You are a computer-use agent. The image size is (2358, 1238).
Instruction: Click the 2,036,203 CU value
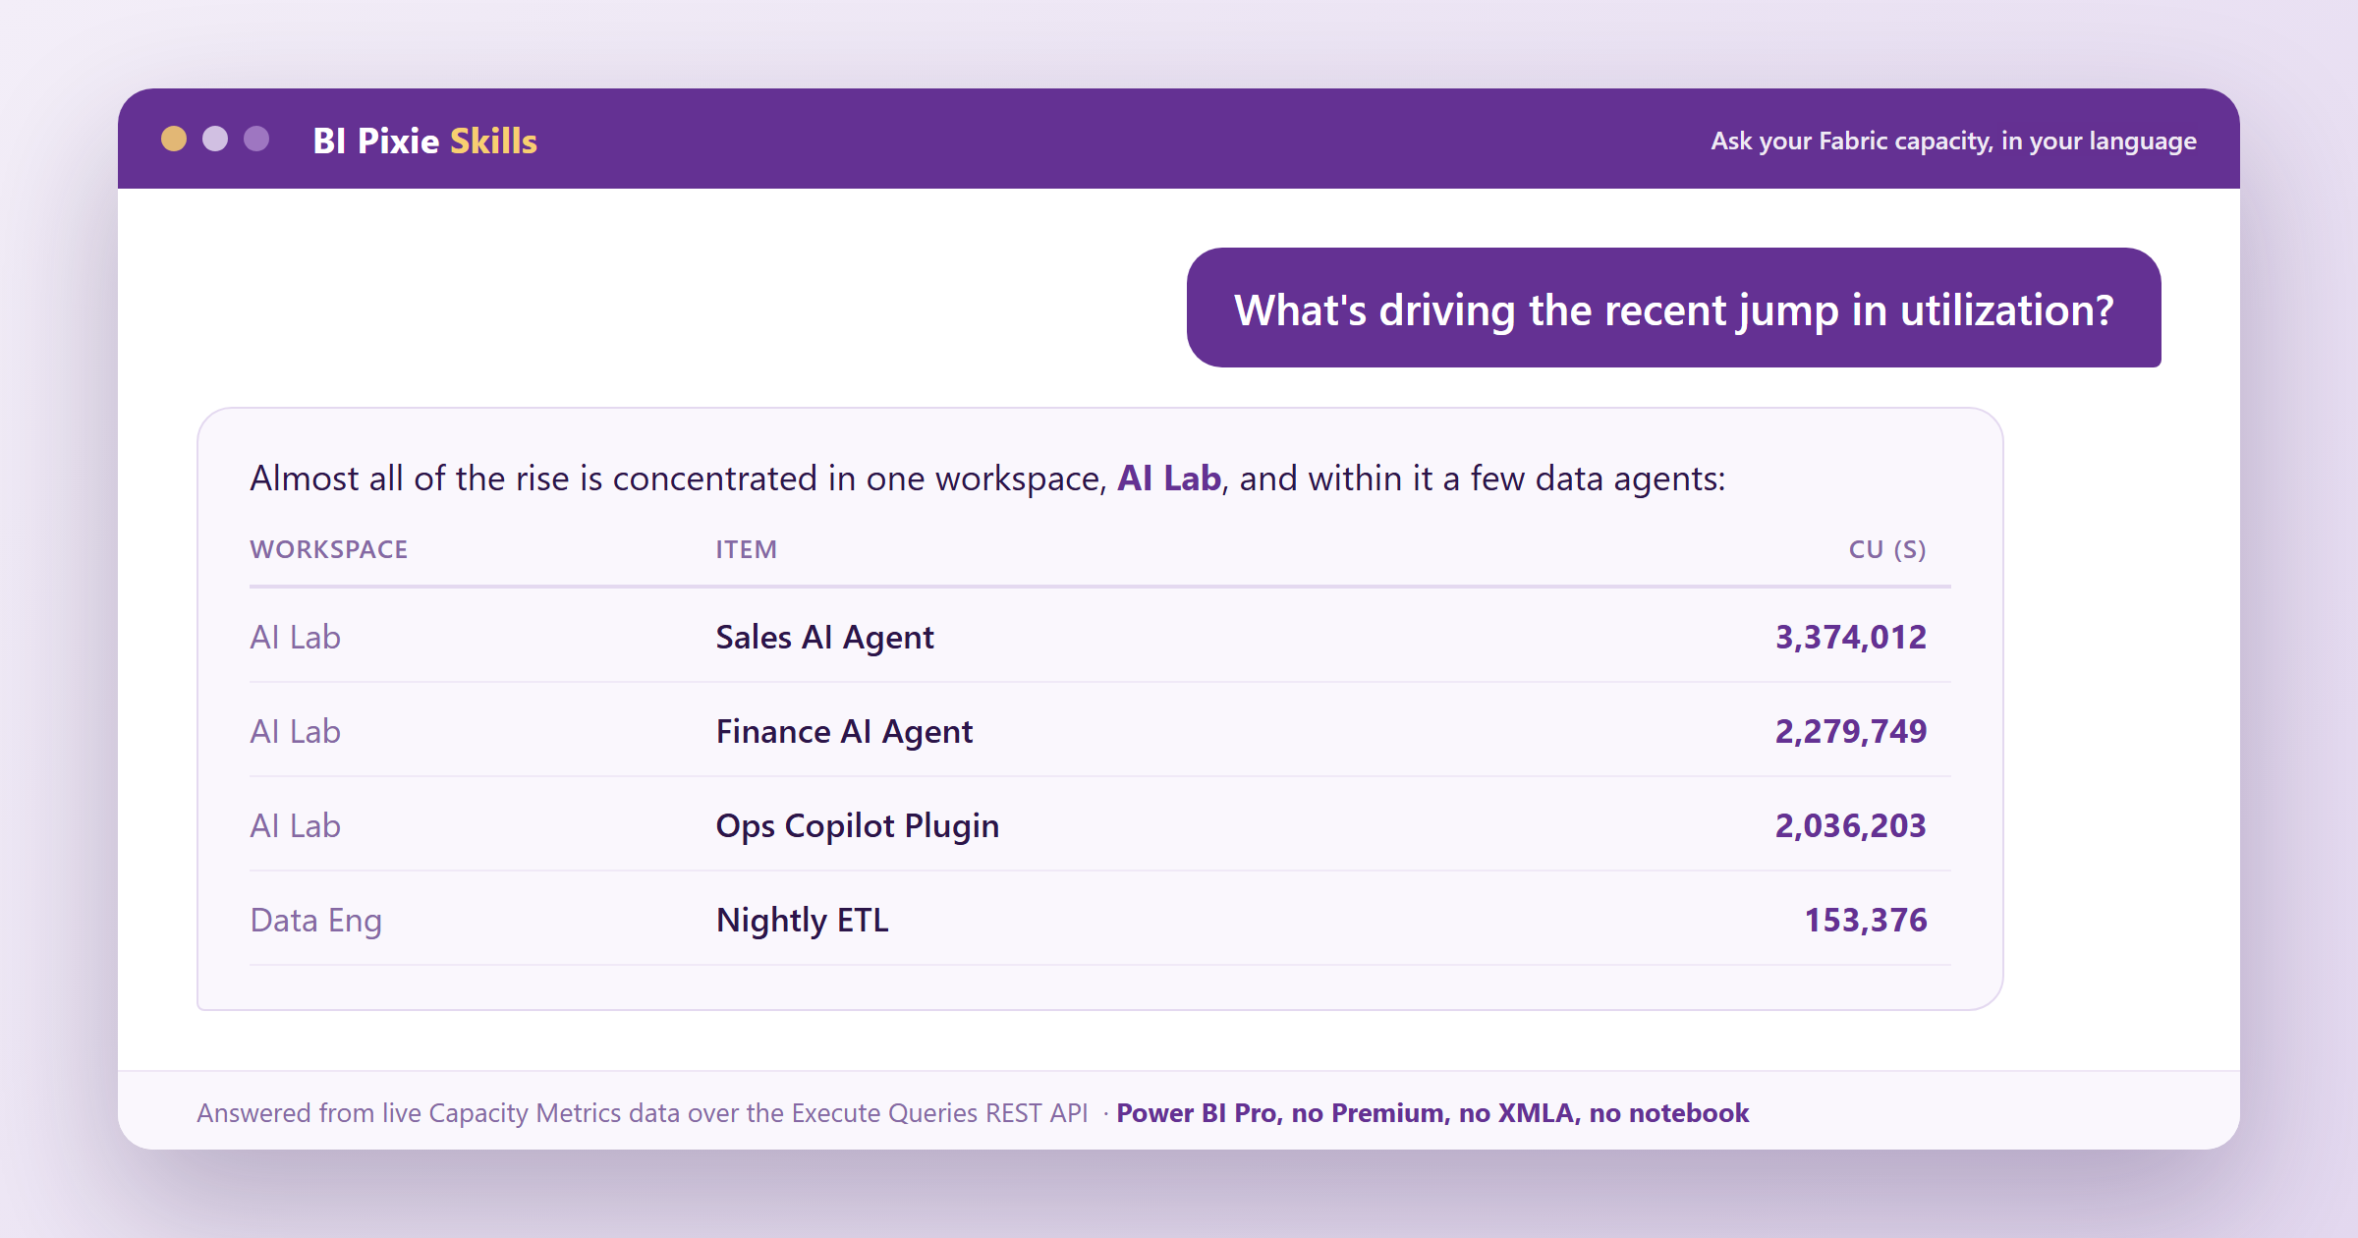pyautogui.click(x=1851, y=825)
